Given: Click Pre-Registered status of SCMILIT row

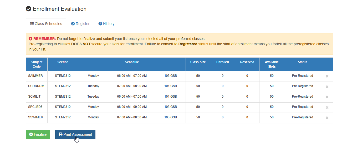Looking at the screenshot, I should (302, 97).
